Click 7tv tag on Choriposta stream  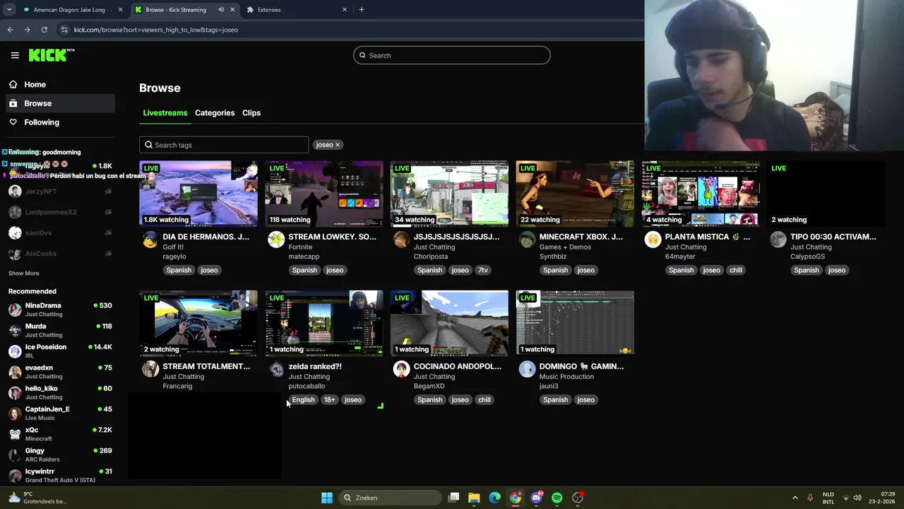[x=483, y=270]
